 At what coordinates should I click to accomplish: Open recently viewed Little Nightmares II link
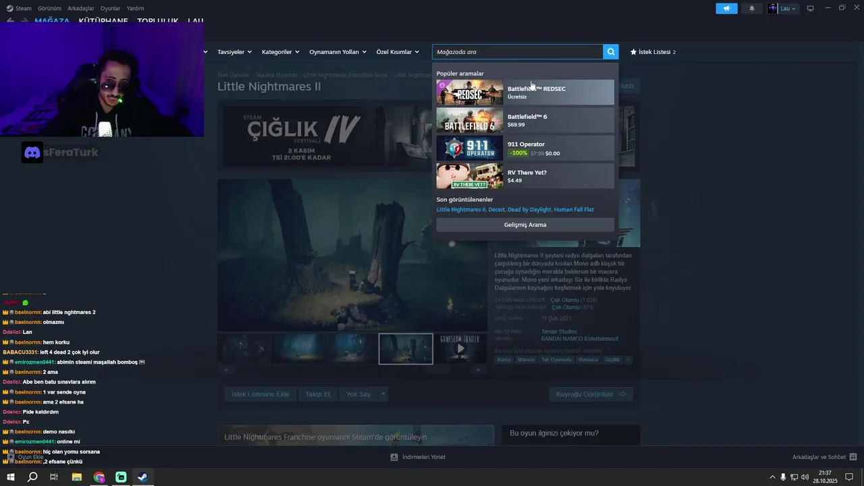point(461,209)
